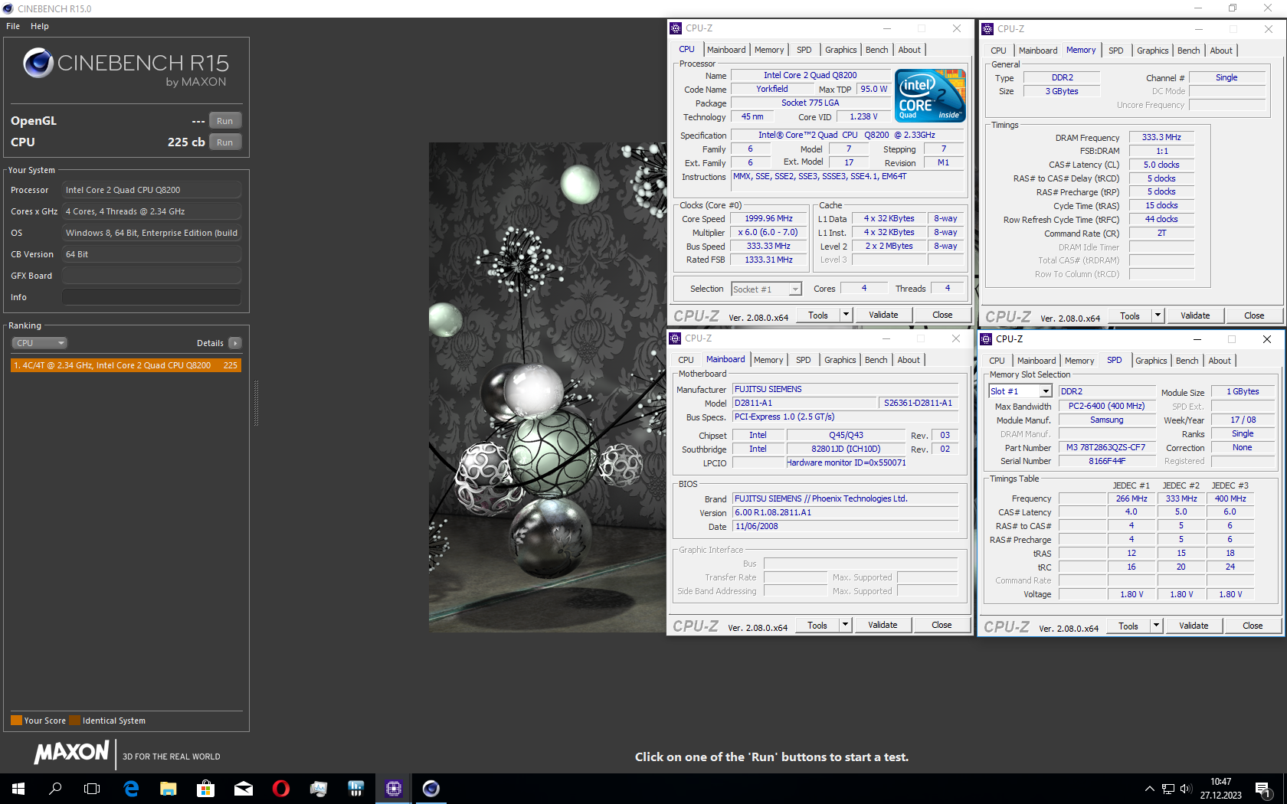Viewport: 1287px width, 804px height.
Task: Switch to Mainboard tab in top-left CPU-Z
Action: point(726,50)
